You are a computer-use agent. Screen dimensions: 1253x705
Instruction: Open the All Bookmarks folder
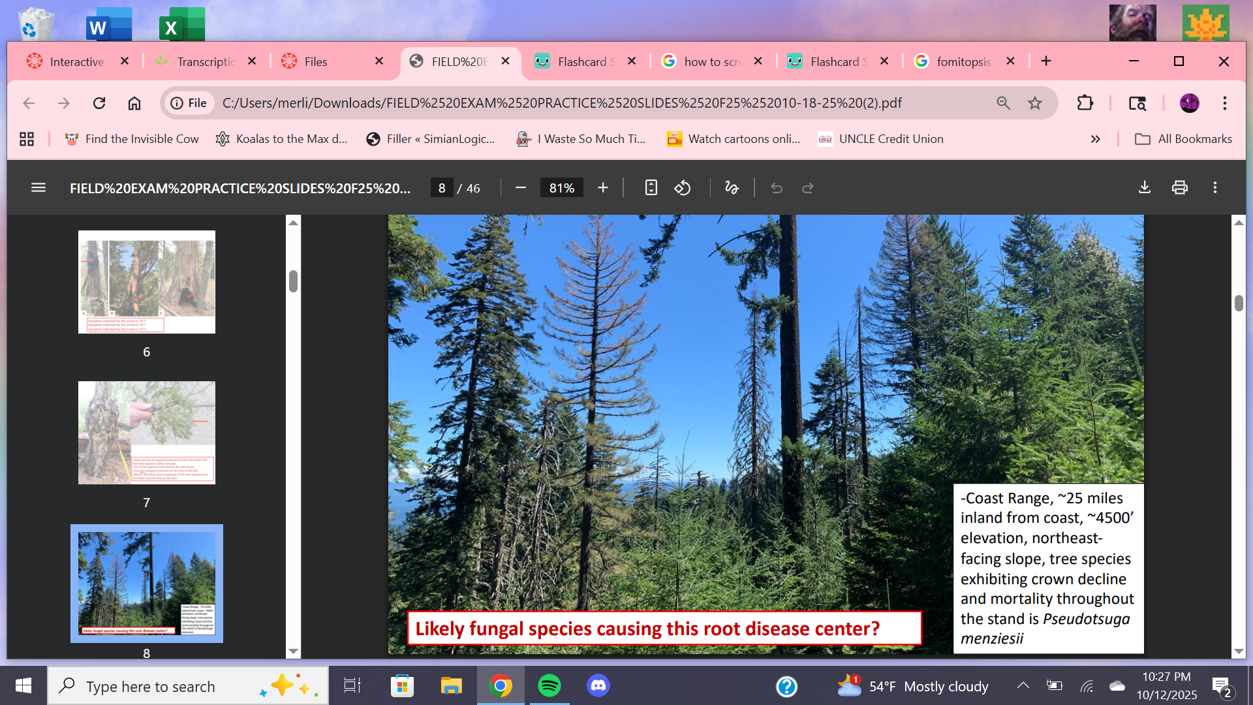tap(1184, 139)
